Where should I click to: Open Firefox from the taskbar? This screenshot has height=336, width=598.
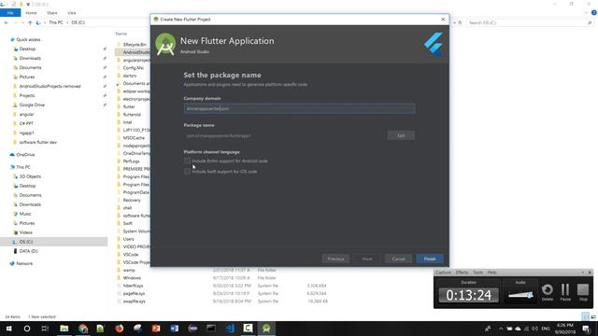119,329
